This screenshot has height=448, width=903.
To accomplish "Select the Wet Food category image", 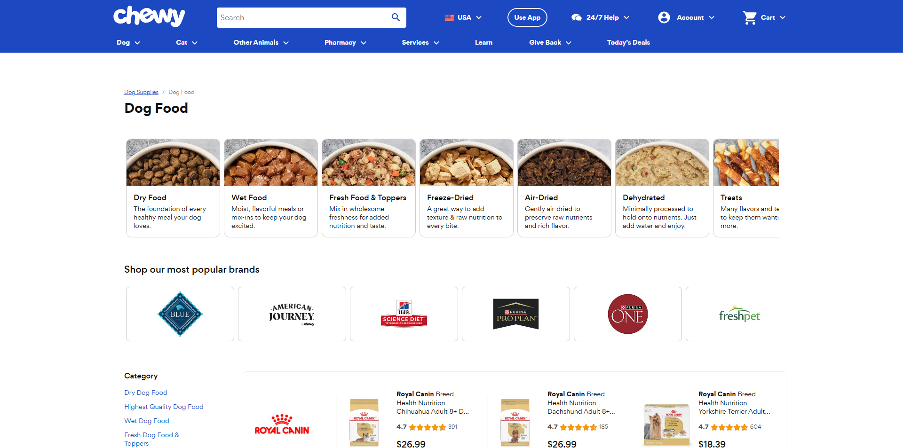I will point(271,162).
